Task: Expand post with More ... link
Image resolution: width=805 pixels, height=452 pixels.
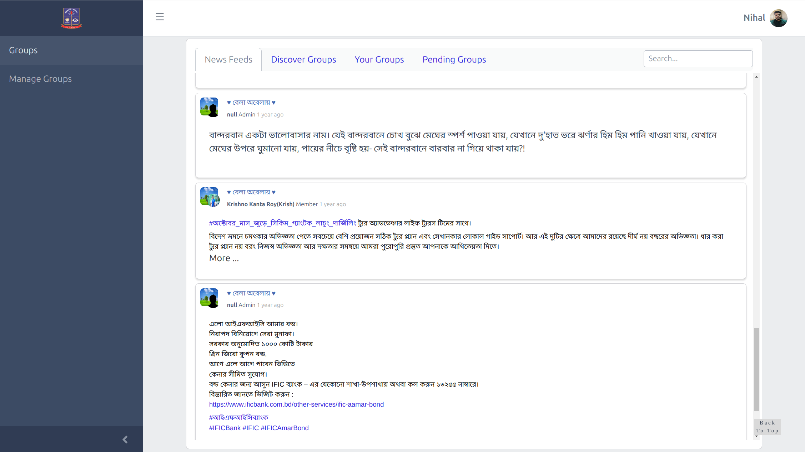Action: [224, 258]
